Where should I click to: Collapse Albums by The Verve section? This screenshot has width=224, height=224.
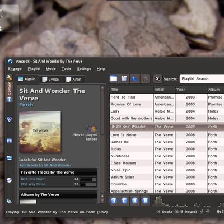58,194
